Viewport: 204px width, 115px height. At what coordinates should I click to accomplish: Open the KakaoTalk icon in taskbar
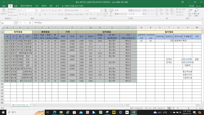pyautogui.click(x=114, y=112)
